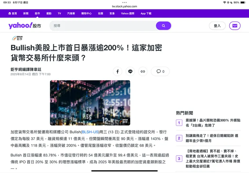Go to 購物中心 shopping center
The width and height of the screenshot is (249, 173).
point(86,13)
